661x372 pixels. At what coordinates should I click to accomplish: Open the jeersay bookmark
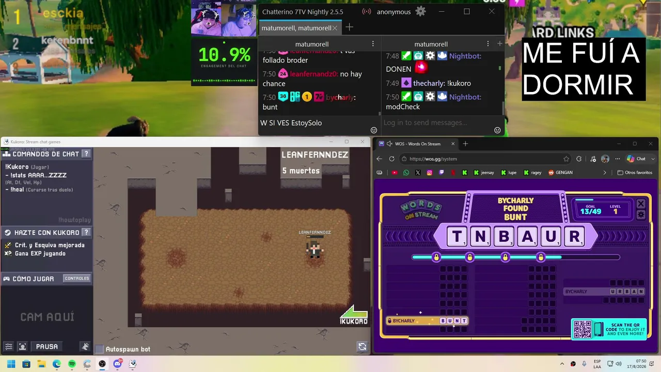[483, 173]
